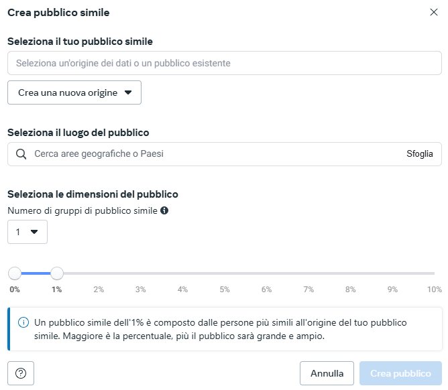Click the slider track at 5%
This screenshot has width=448, height=390.
225,273
